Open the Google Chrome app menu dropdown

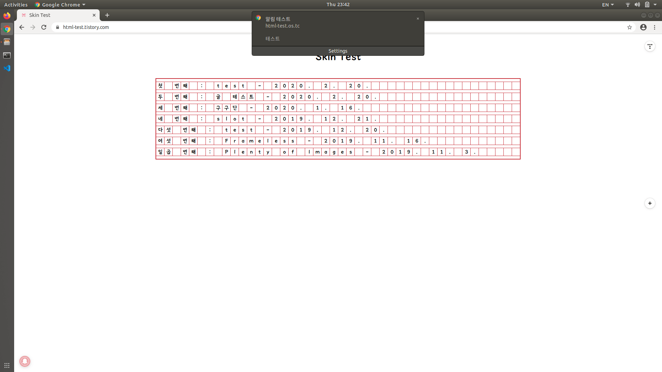tap(60, 4)
